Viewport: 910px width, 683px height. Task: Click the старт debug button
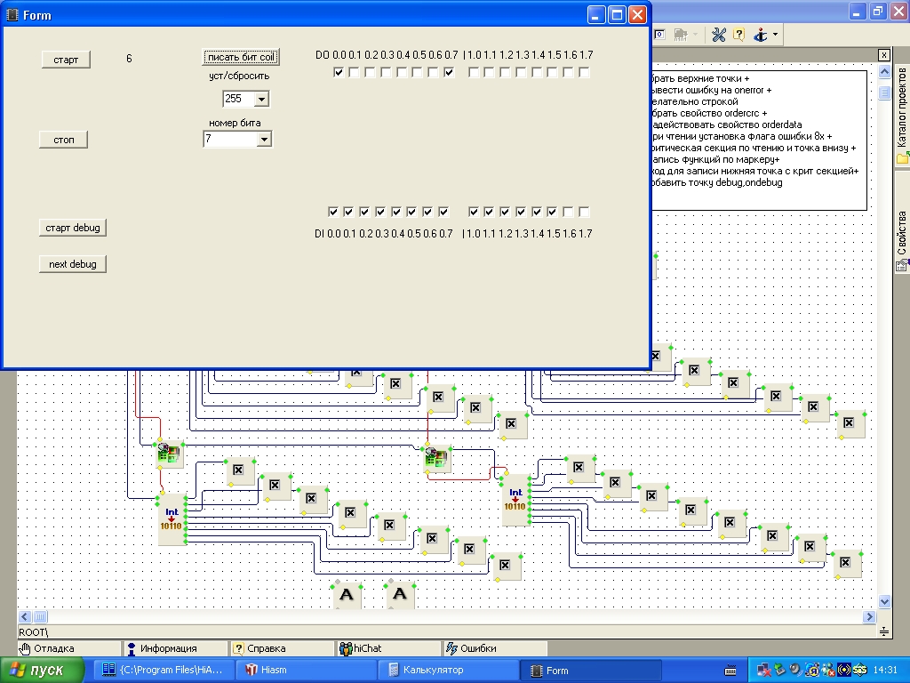tap(73, 228)
